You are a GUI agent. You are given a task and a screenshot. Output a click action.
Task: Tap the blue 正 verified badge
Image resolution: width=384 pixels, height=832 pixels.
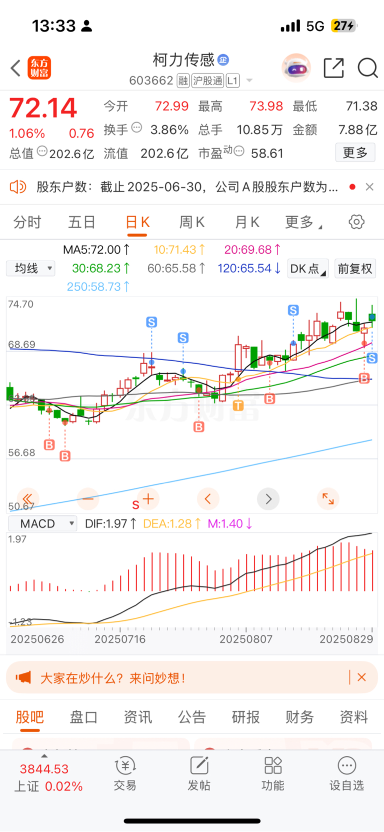point(223,60)
